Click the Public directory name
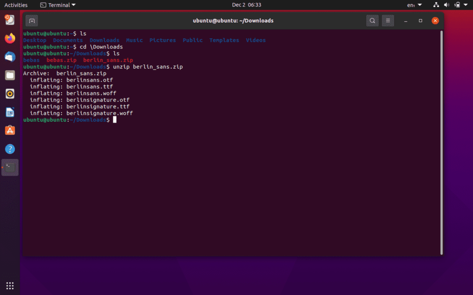 pos(193,40)
